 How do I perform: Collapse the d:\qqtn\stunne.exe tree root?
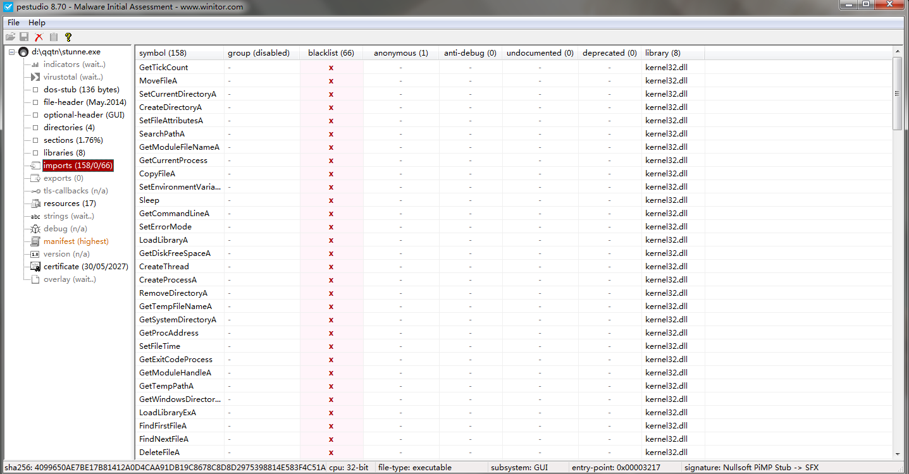[12, 52]
